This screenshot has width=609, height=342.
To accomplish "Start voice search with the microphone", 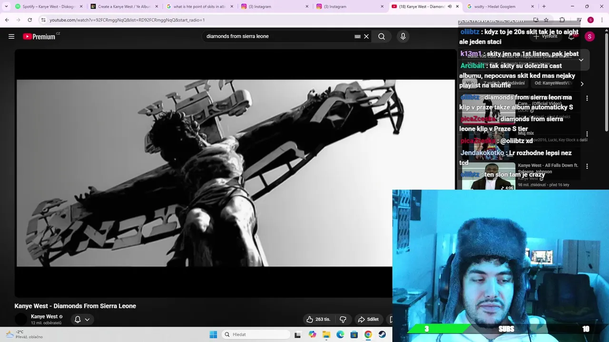I will tap(403, 36).
